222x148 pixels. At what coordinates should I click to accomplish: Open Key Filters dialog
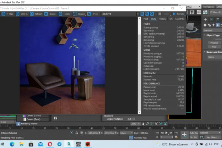[212, 137]
